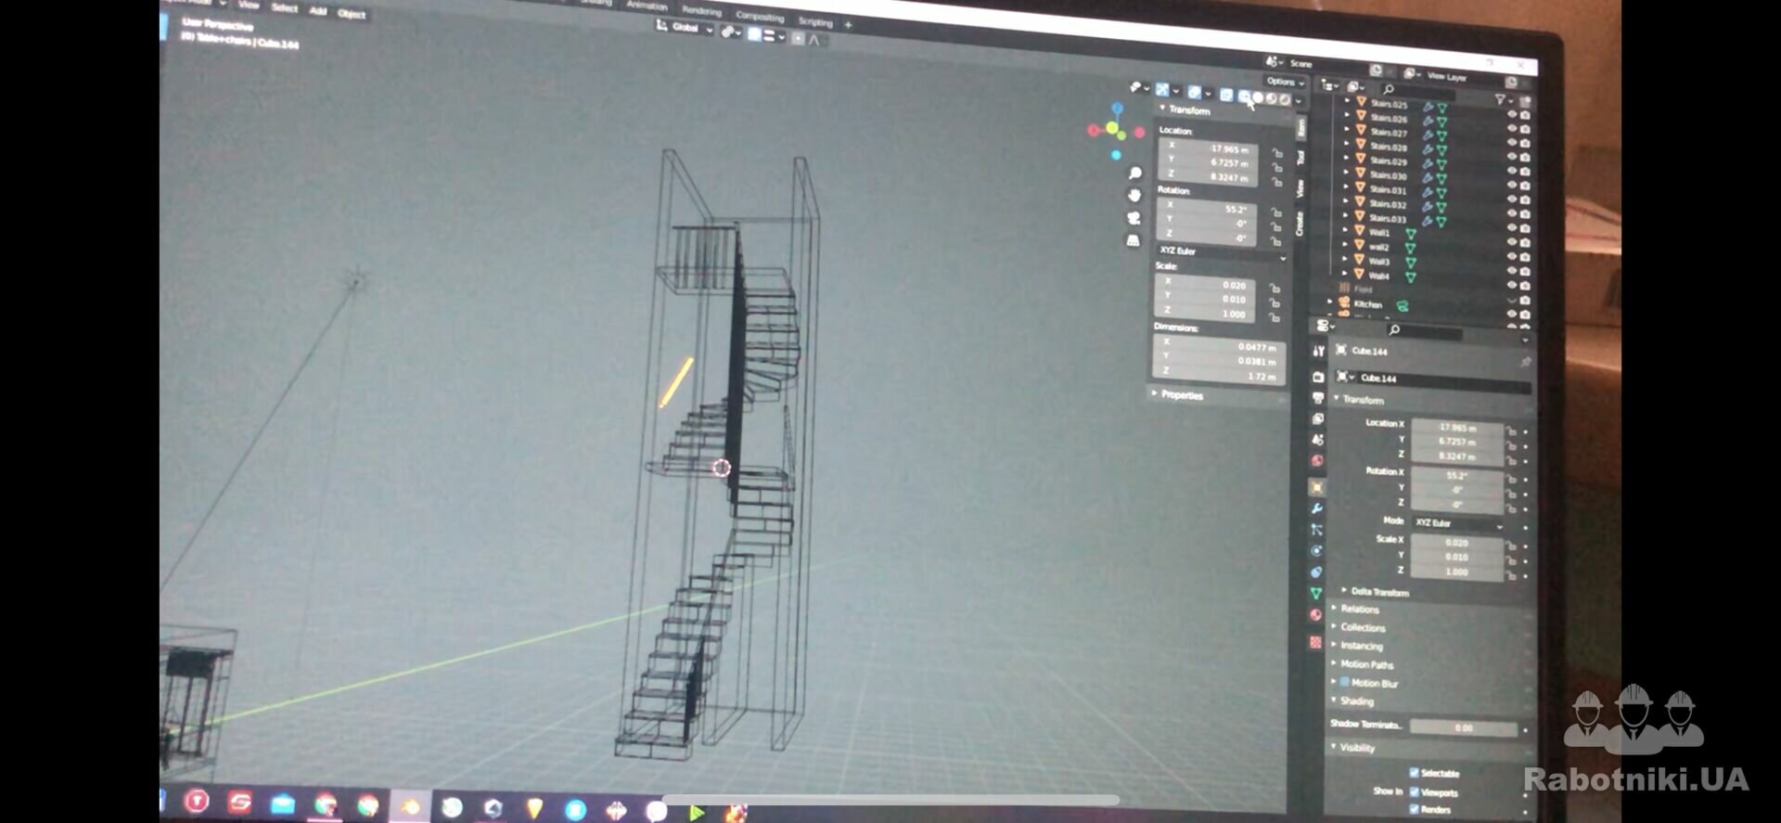This screenshot has width=1781, height=823.
Task: Toggle X-ray display icon in viewport header
Action: pyautogui.click(x=1226, y=95)
